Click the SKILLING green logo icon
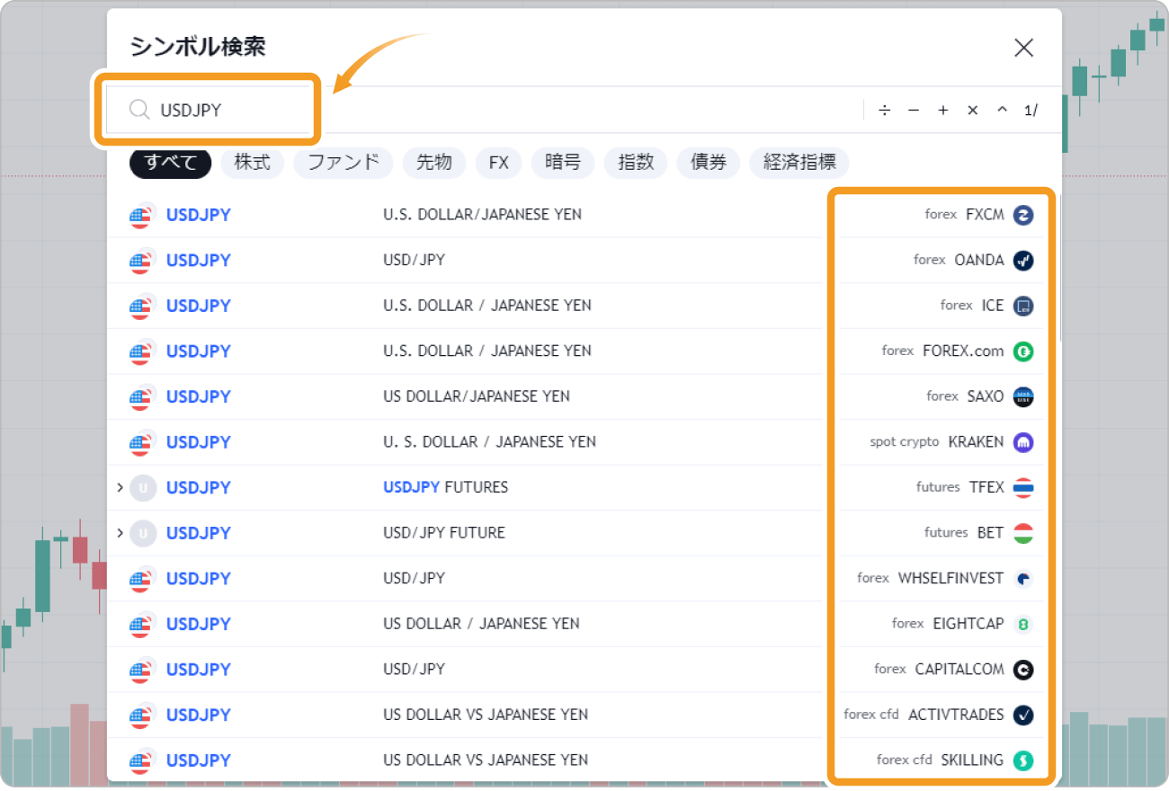1169x791 pixels. click(1022, 760)
